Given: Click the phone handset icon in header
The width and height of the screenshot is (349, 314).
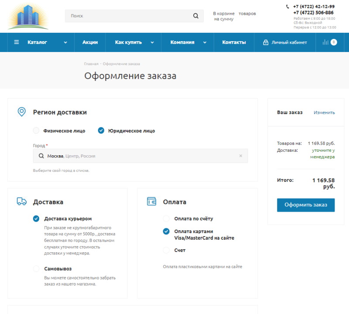Looking at the screenshot, I should pos(287,7).
